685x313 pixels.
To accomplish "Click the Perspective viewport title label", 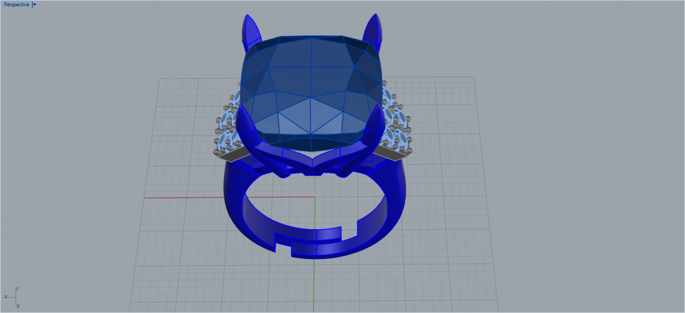I will (17, 5).
